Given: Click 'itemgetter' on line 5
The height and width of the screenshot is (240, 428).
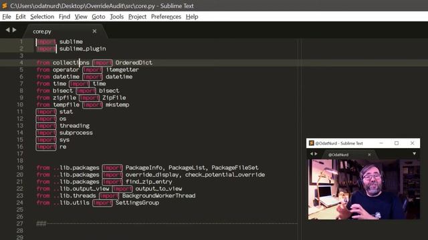Looking at the screenshot, I should (122, 69).
